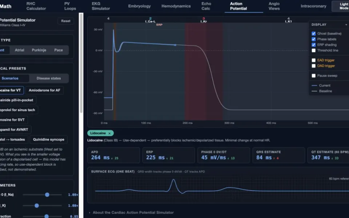Viewport: 349px width, 218px height.
Task: Click the Reset button
Action: [x=66, y=21]
